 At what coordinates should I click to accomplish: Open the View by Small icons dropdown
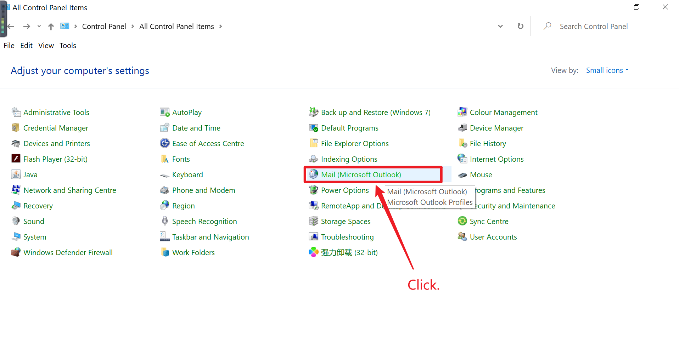point(607,70)
